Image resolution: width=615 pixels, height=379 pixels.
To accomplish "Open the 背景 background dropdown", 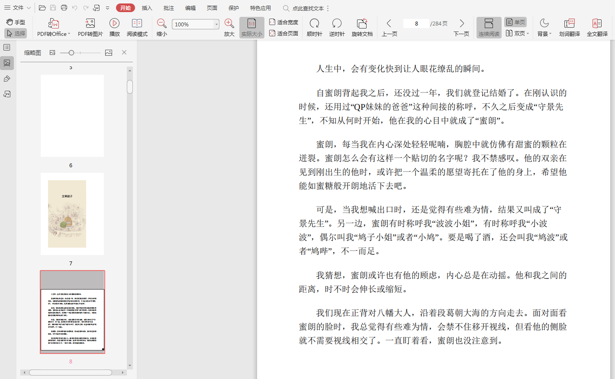I will click(544, 28).
